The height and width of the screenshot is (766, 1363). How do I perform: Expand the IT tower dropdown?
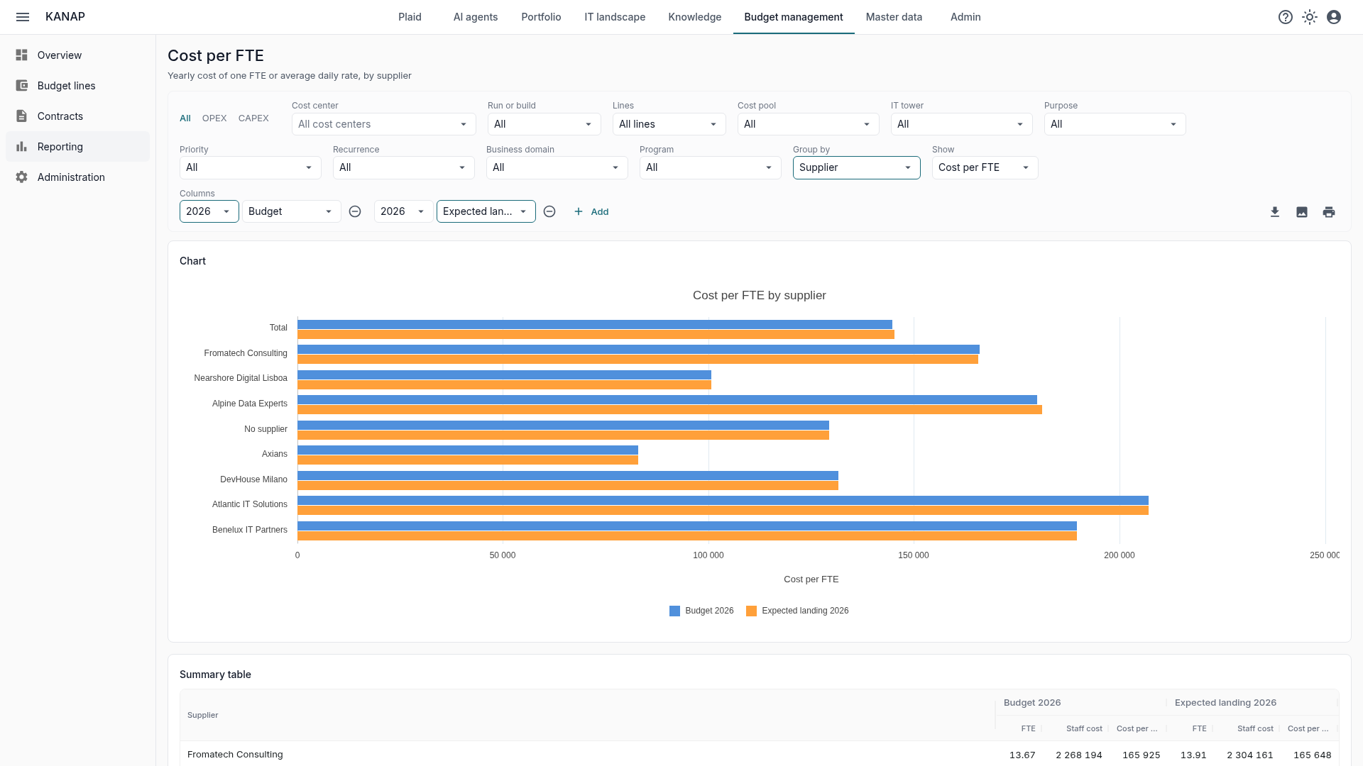[x=962, y=124]
